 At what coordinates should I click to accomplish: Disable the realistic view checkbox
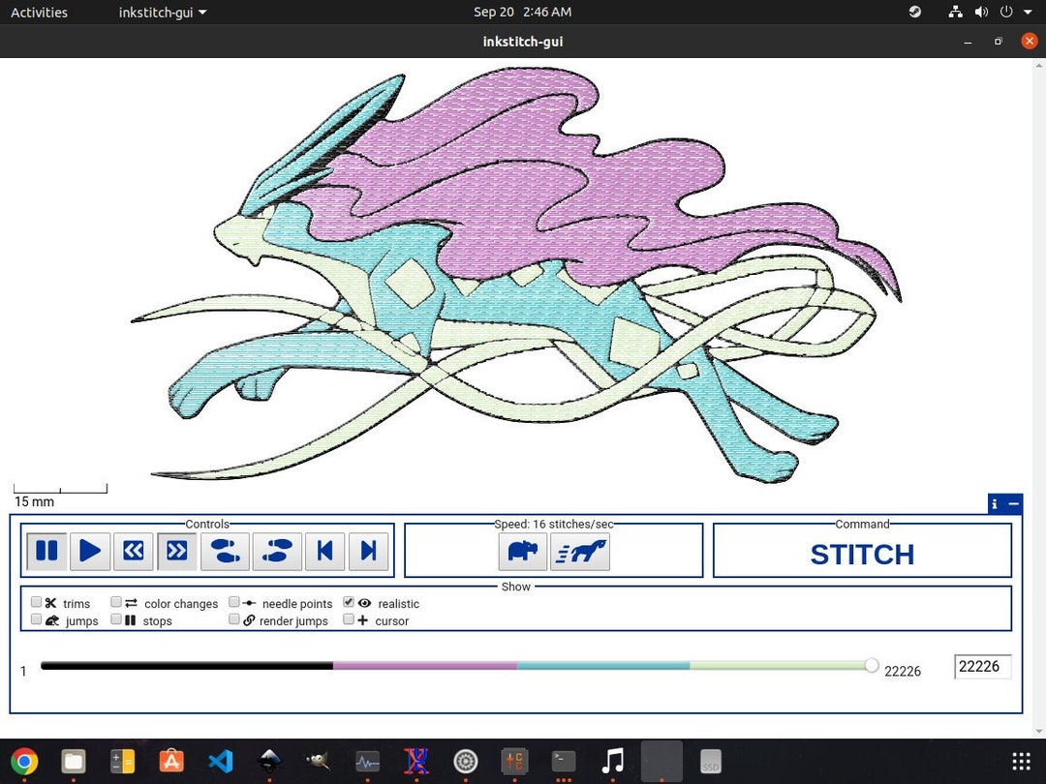tap(349, 602)
